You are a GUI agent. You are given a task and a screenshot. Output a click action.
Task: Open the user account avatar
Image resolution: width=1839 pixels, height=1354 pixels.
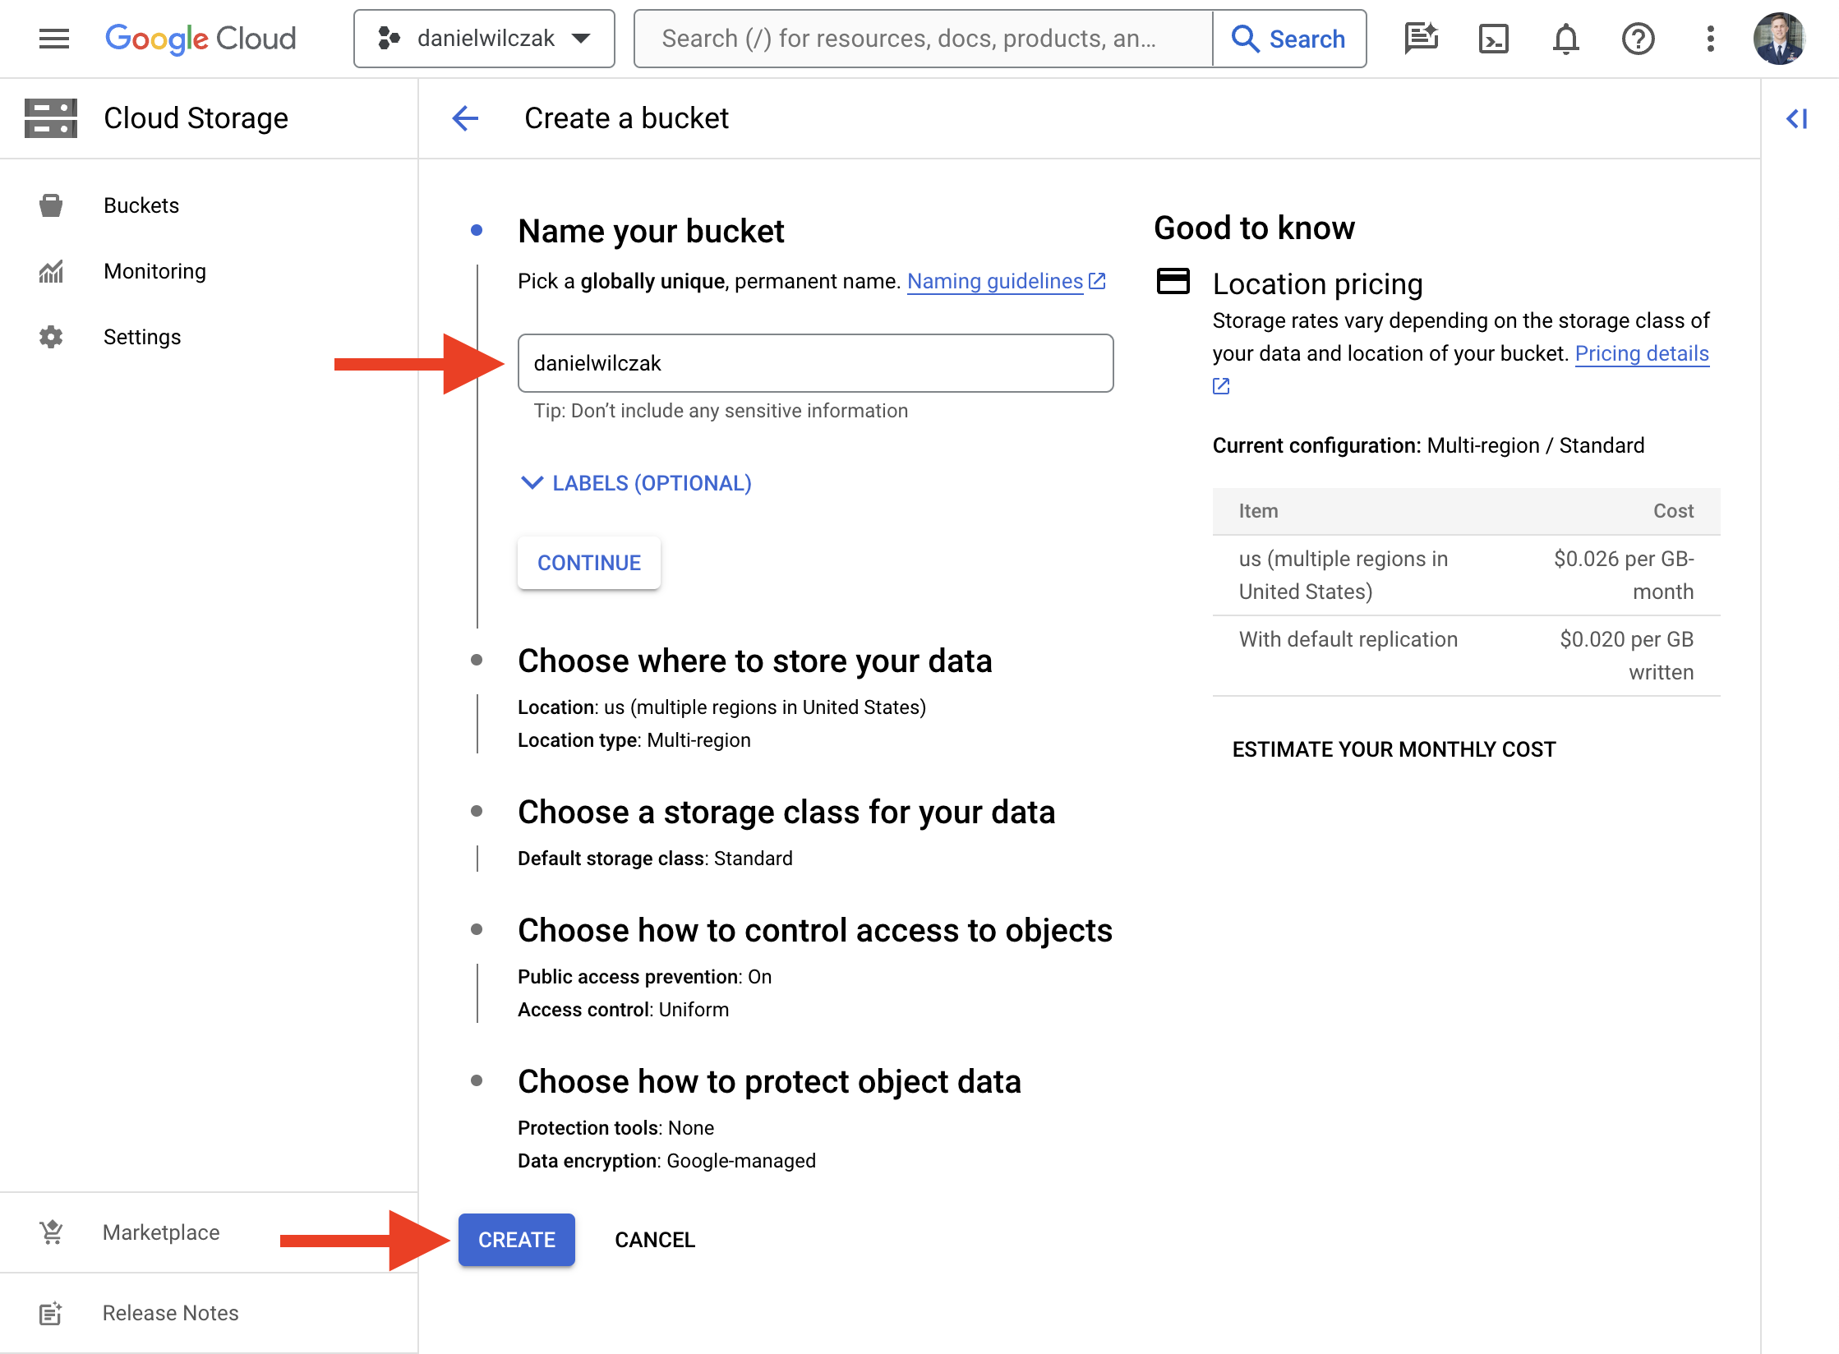click(1779, 39)
